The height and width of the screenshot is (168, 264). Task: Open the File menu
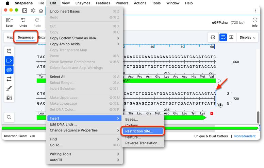point(41,3)
